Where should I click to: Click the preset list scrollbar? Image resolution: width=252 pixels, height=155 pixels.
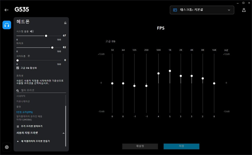coord(65,126)
